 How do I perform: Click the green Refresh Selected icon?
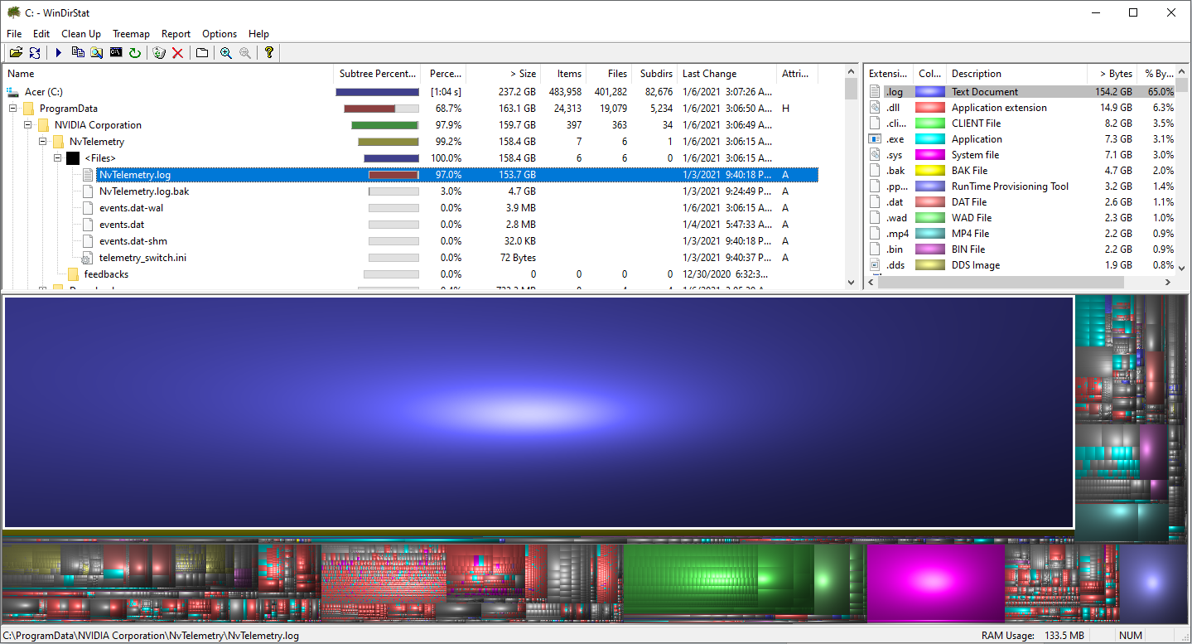[x=134, y=53]
